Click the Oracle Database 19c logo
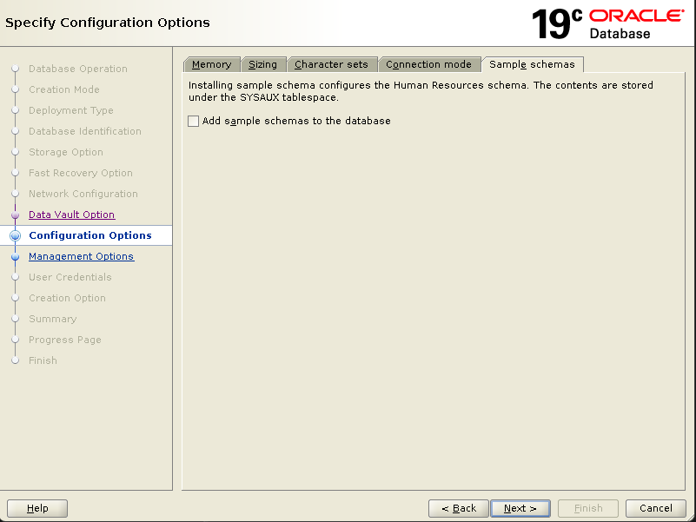Image resolution: width=696 pixels, height=522 pixels. click(x=608, y=23)
